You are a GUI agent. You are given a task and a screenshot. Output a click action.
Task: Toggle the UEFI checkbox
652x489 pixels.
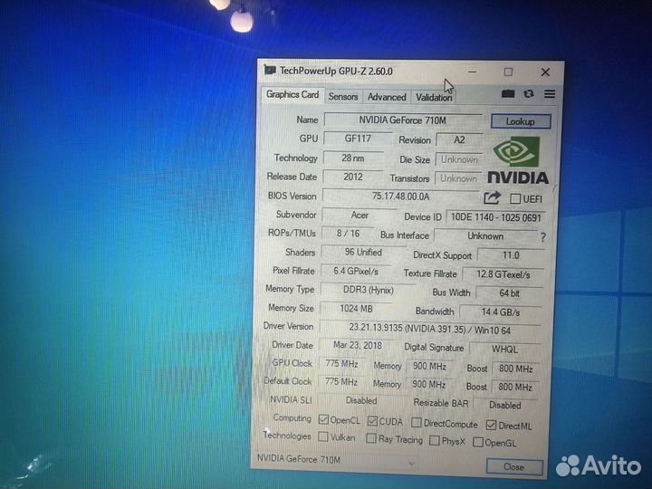(515, 198)
